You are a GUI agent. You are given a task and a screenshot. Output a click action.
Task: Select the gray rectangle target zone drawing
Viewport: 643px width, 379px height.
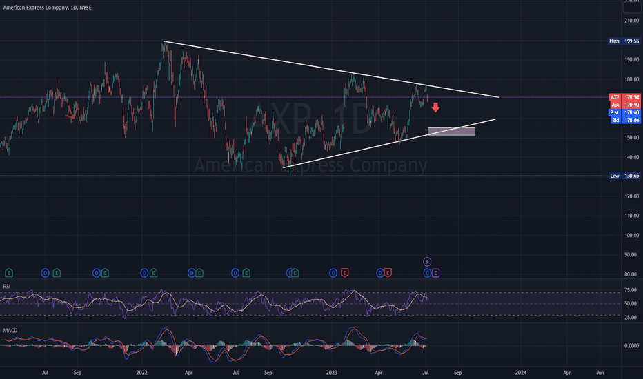(451, 132)
